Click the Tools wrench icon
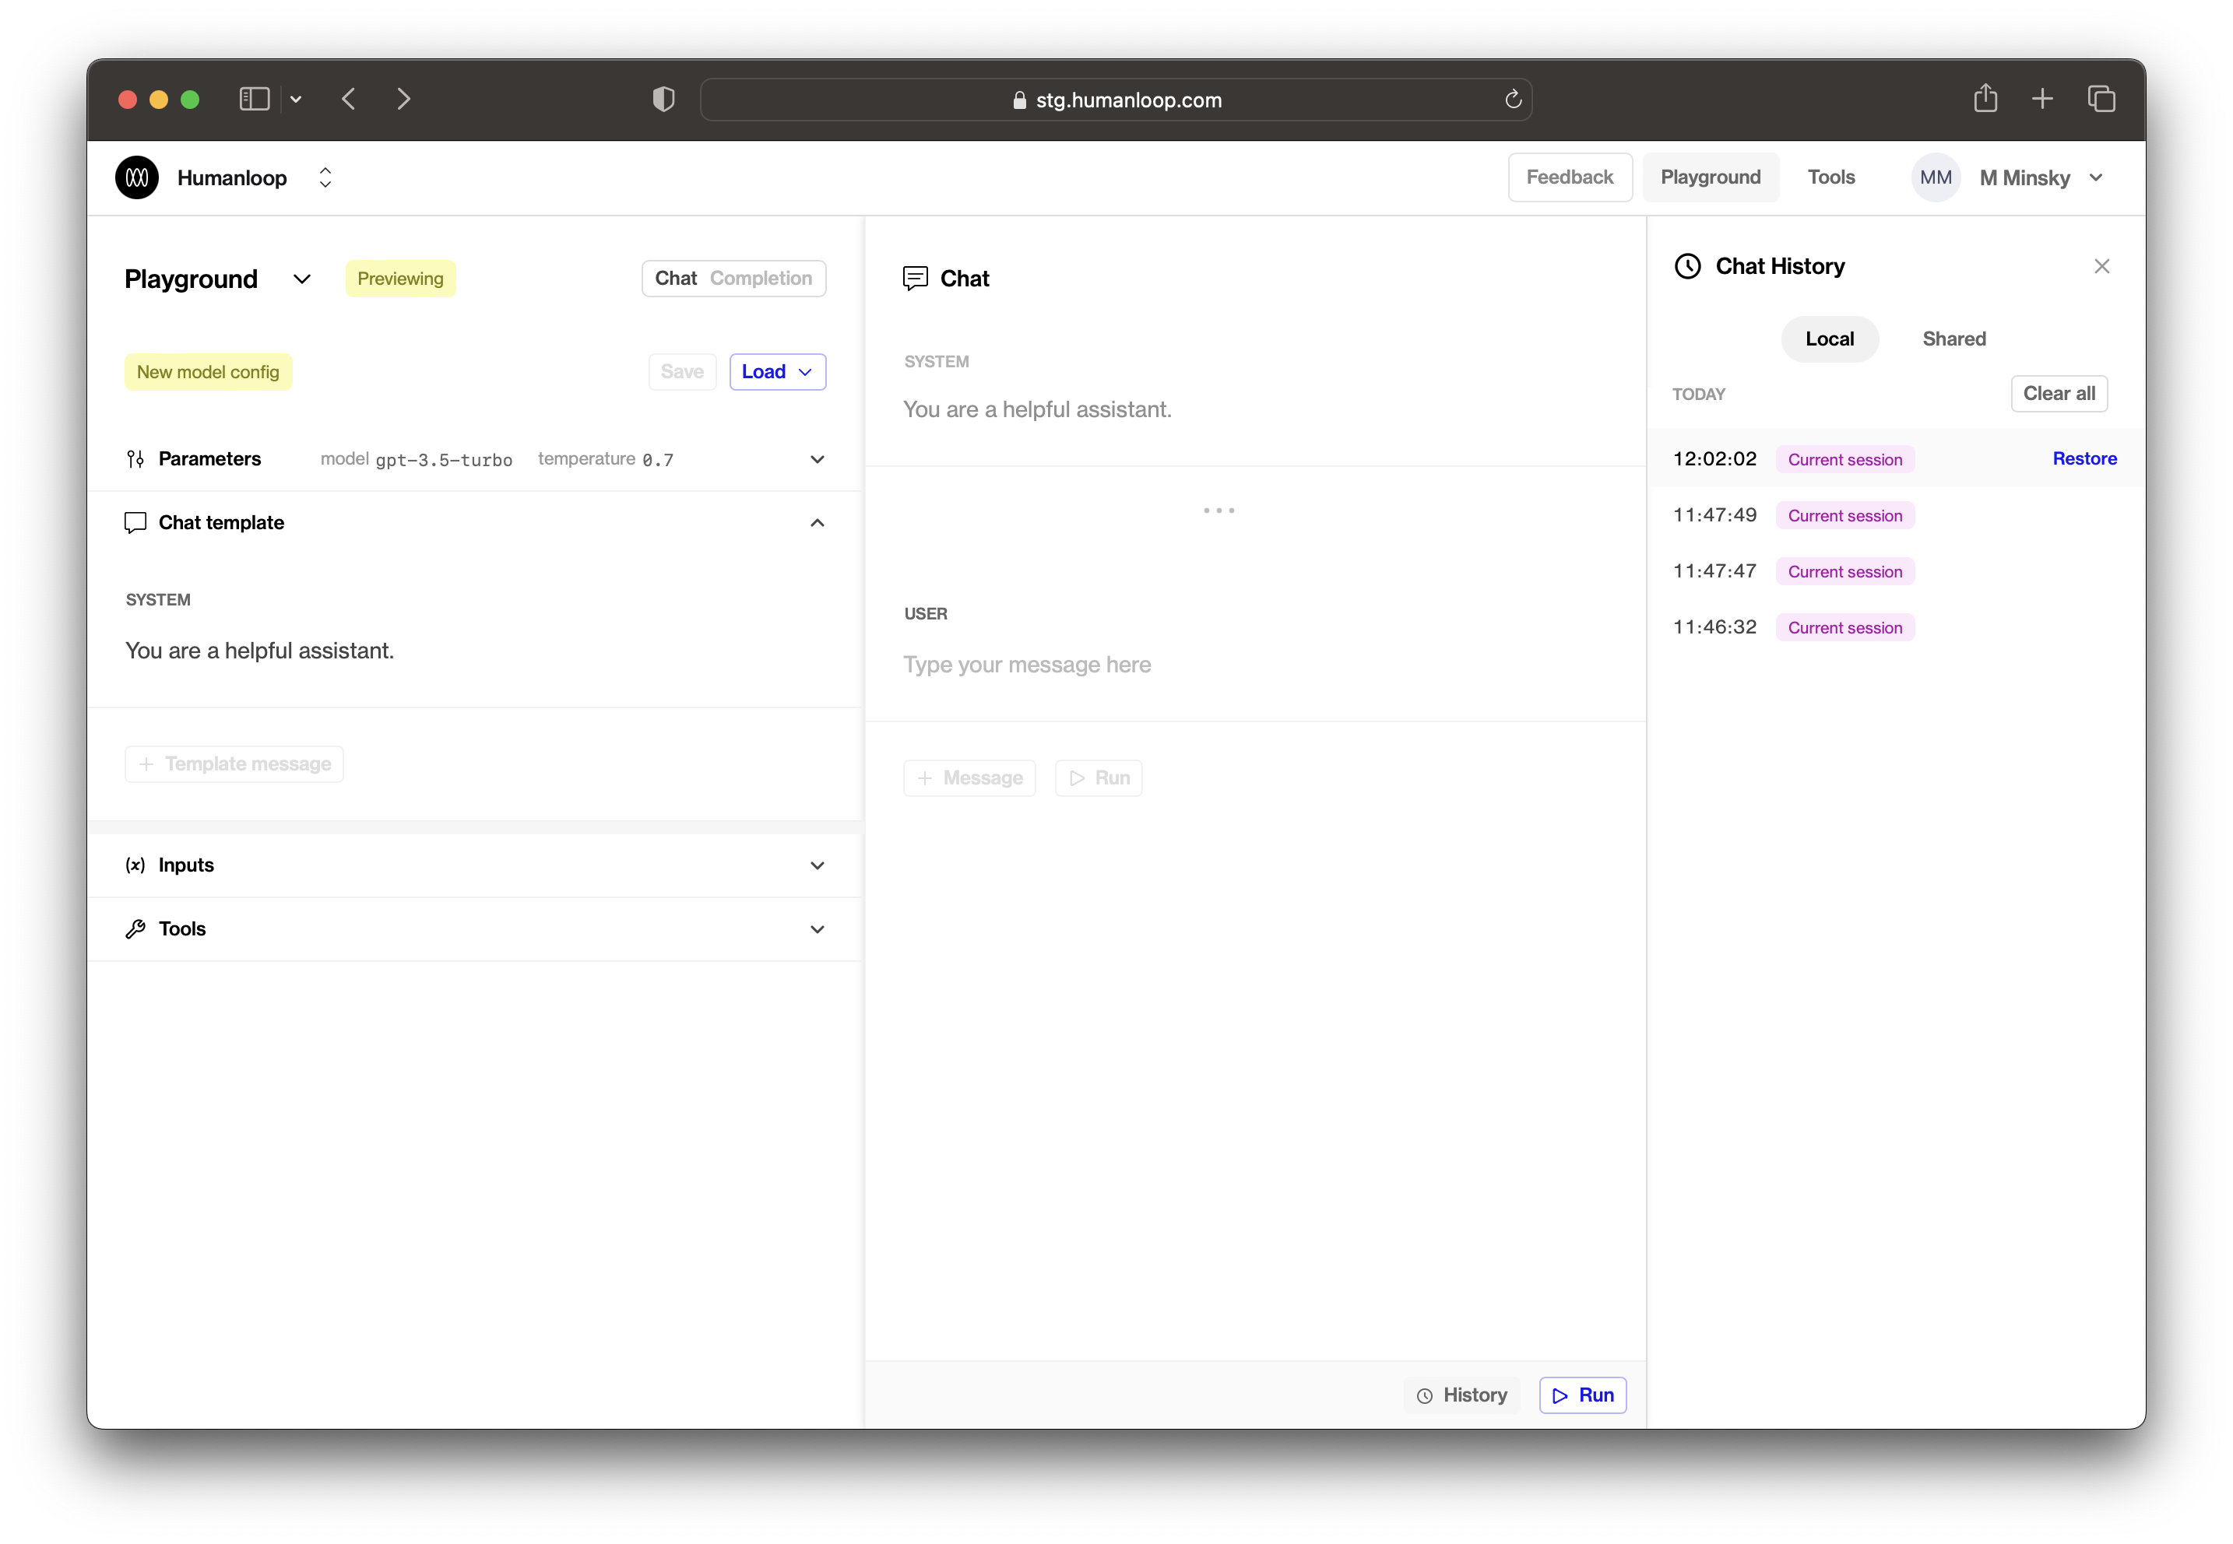 (135, 930)
